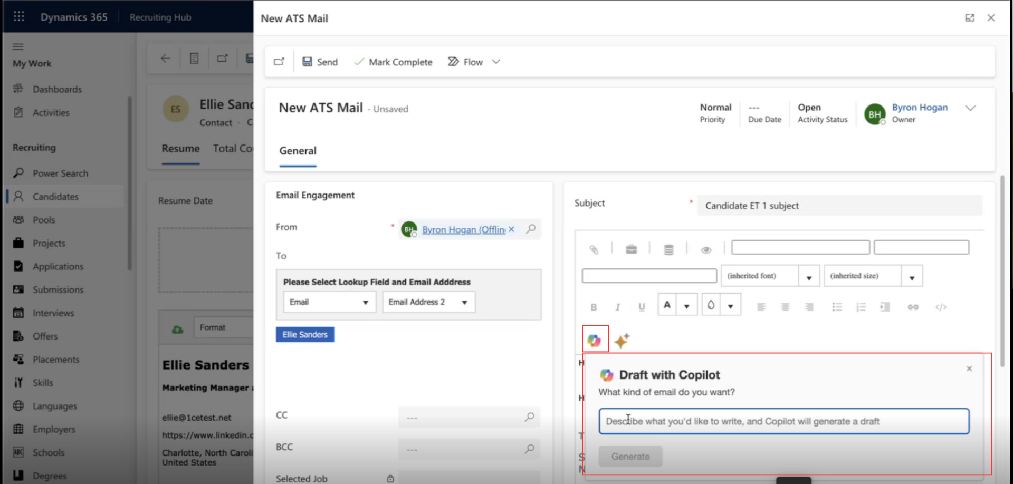
Task: Click the indent icon
Action: point(885,307)
